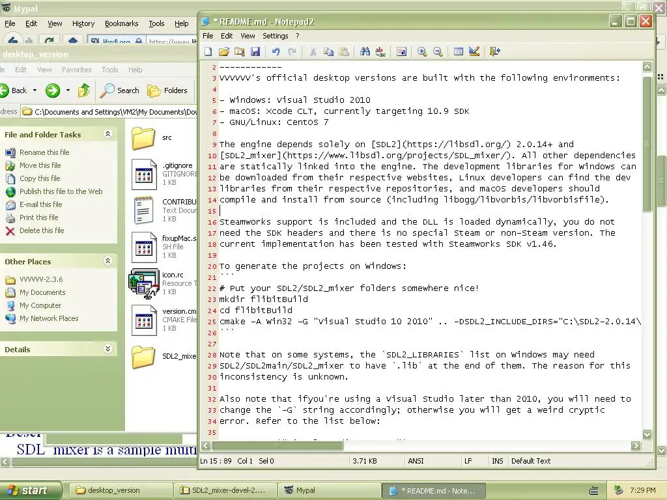Open Notepad2 Settings menu
Viewport: 667px width, 500px height.
pos(276,36)
